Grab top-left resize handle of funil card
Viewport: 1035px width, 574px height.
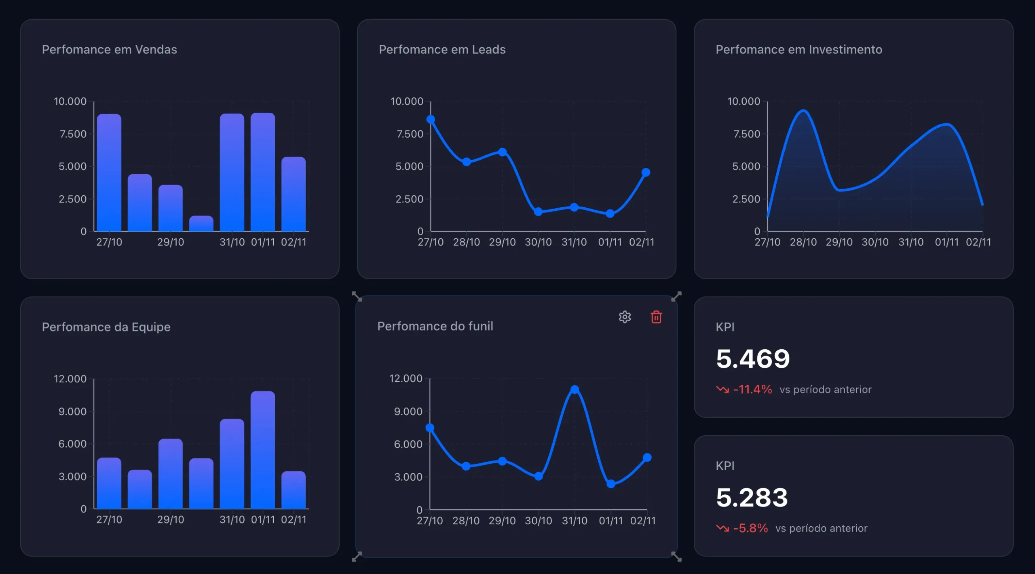click(x=357, y=296)
